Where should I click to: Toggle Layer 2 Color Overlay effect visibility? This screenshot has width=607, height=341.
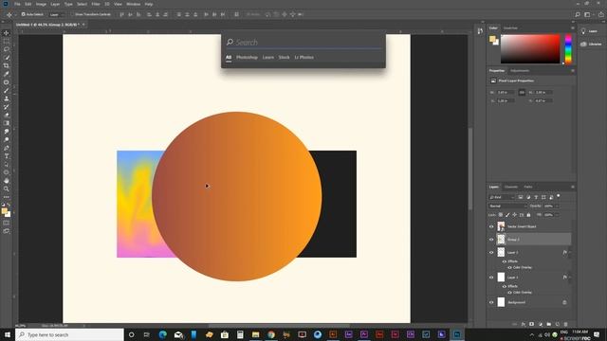coord(509,267)
